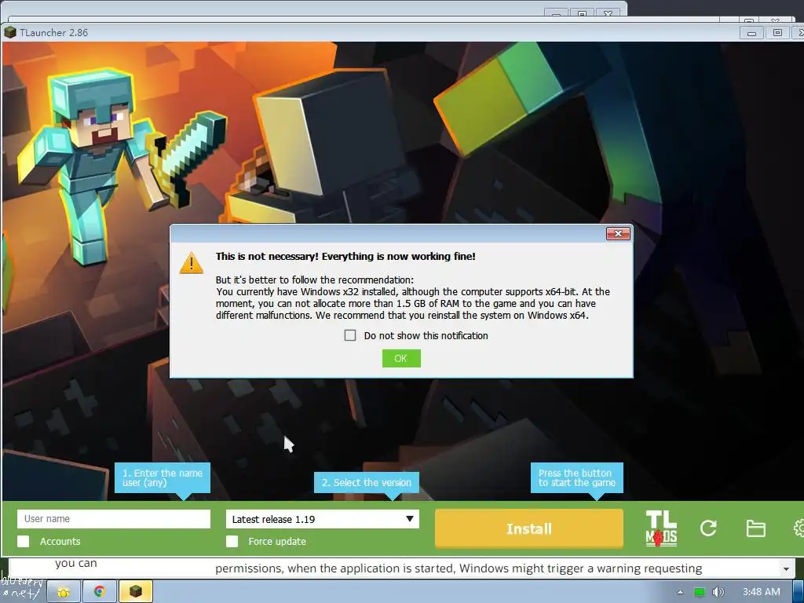The width and height of the screenshot is (804, 603).
Task: Select the TLauncher taskbar icon
Action: point(135,592)
